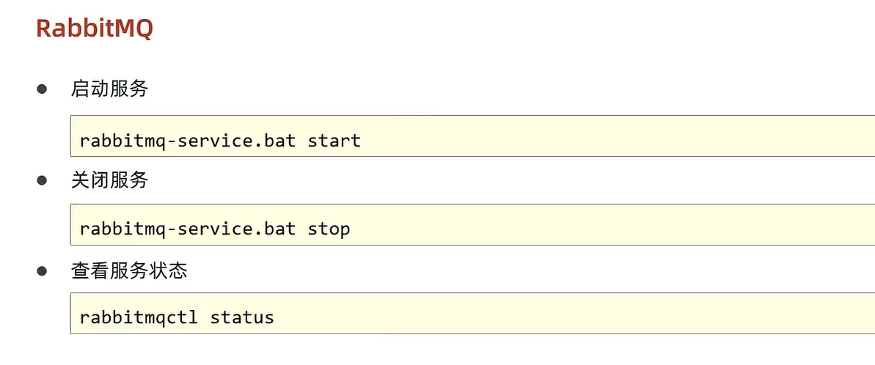Select the 启动服务 label text

point(109,89)
